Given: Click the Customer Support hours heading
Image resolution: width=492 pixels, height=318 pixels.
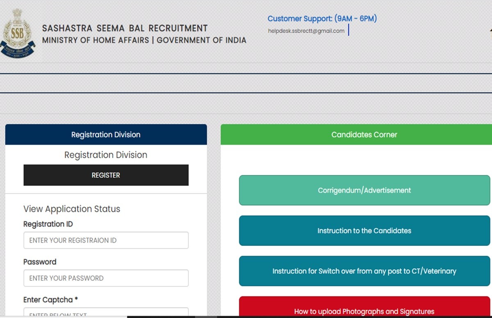Looking at the screenshot, I should point(322,18).
